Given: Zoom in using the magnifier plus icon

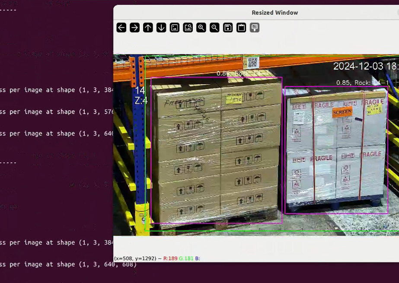Looking at the screenshot, I should pos(201,28).
